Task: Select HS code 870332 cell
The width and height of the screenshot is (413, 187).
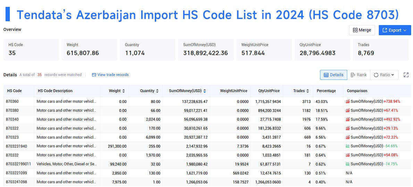Action: point(11,155)
